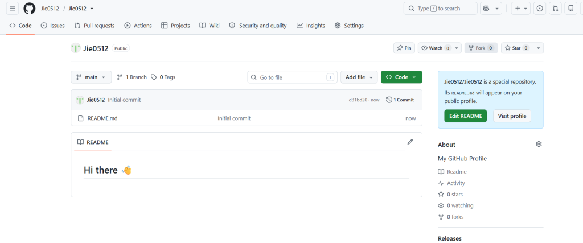Image resolution: width=583 pixels, height=243 pixels.
Task: View the Insights tab
Action: click(x=311, y=26)
